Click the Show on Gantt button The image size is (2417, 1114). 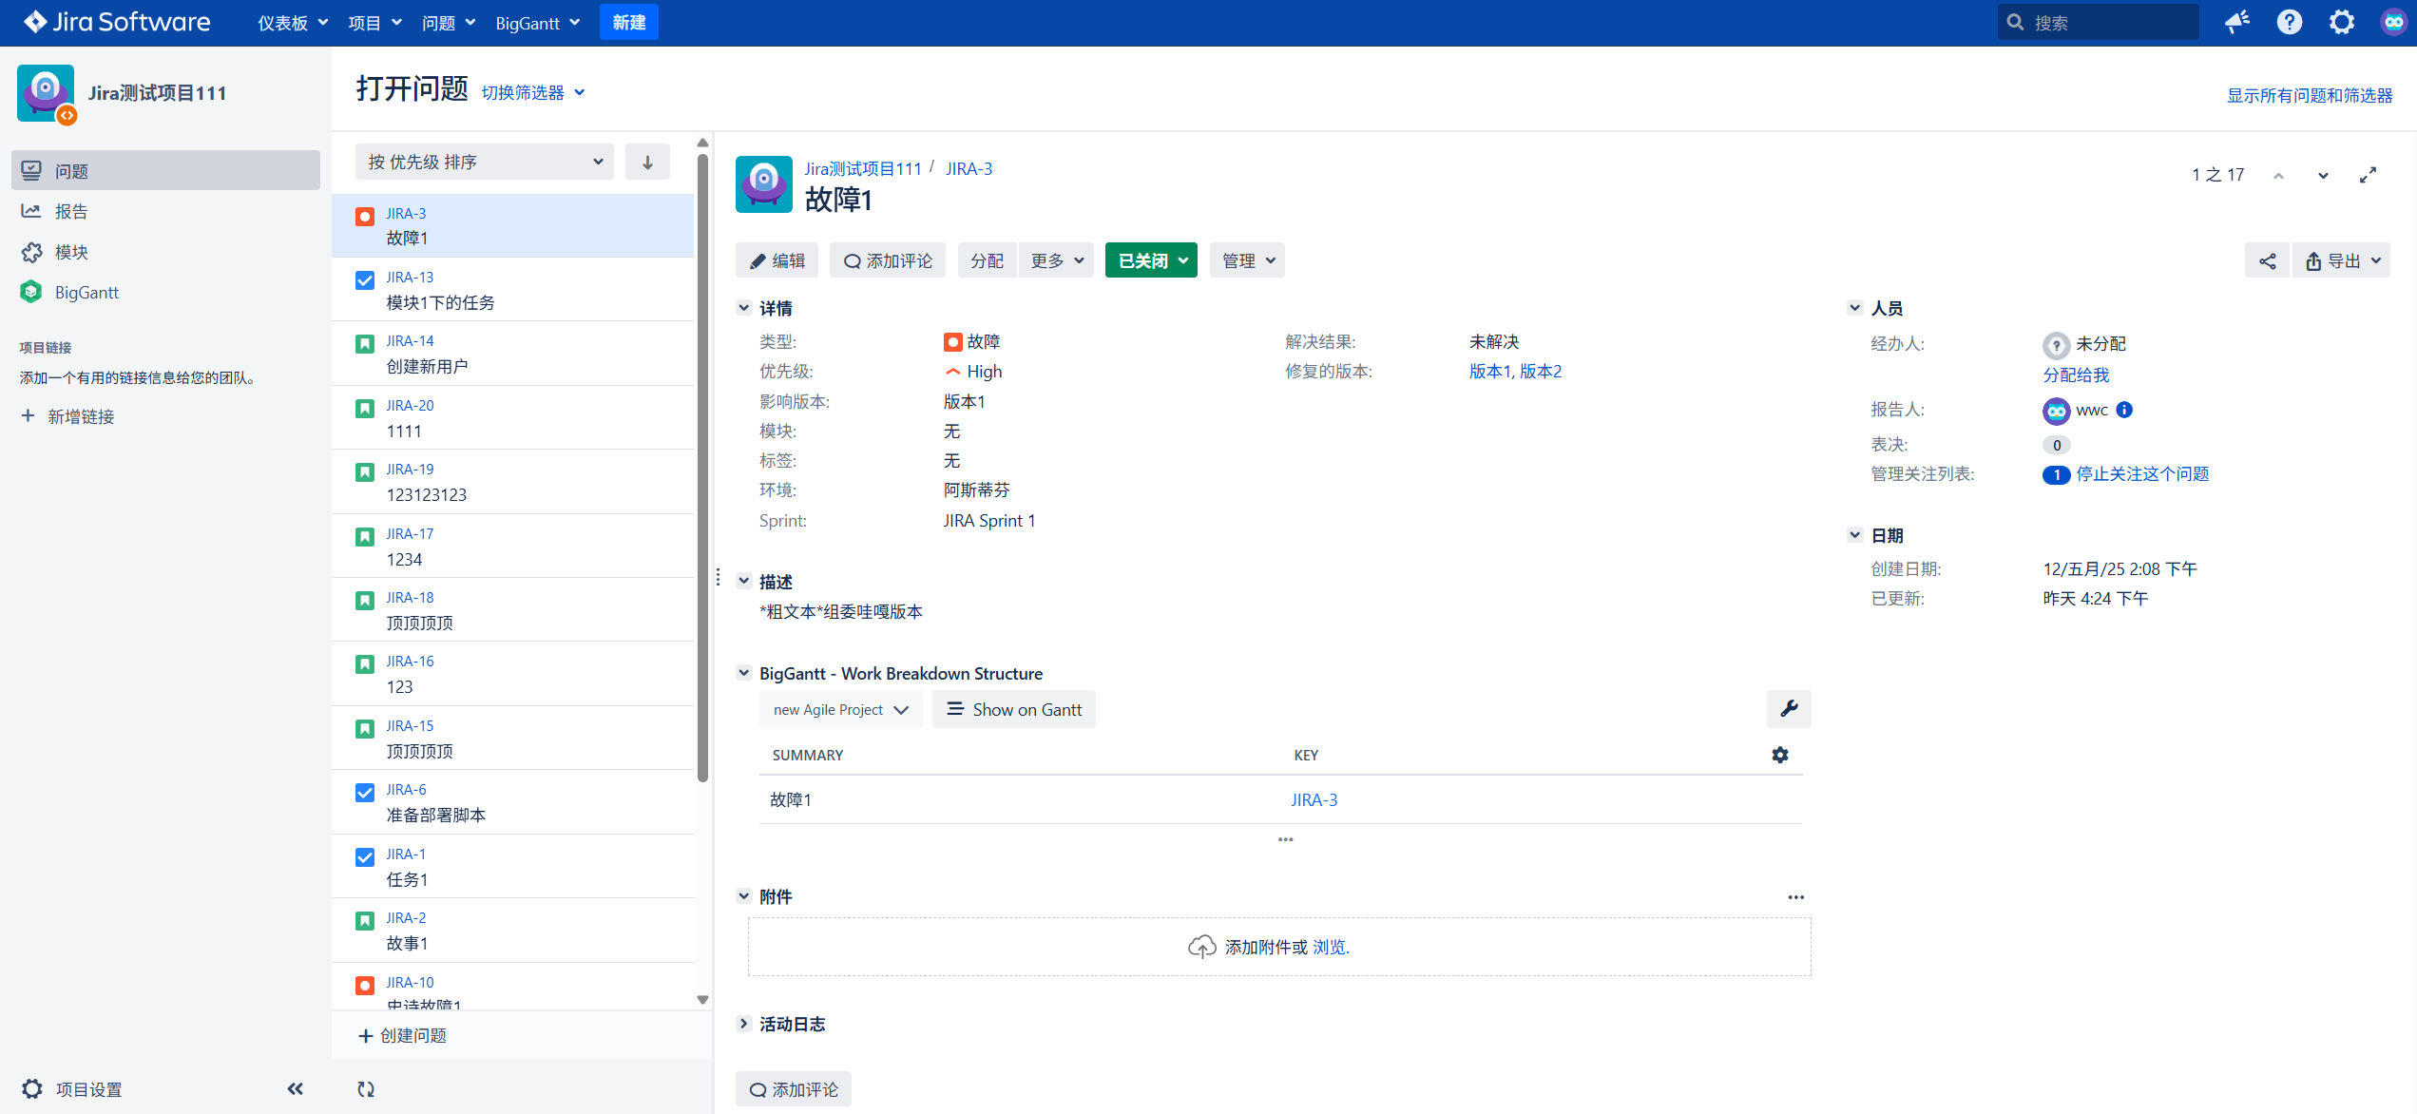point(1014,710)
